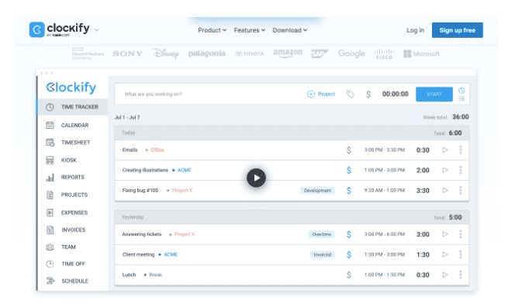Continue timer for Client meeting entry
Viewport: 508px width, 307px height.
pyautogui.click(x=445, y=254)
